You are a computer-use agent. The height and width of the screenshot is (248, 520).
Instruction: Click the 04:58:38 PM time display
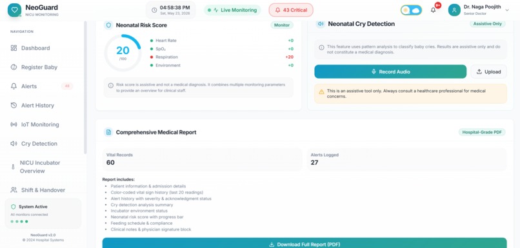click(175, 7)
